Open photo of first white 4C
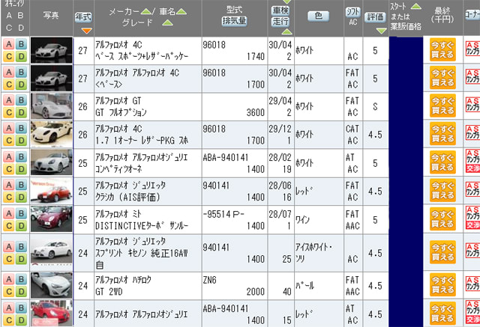This screenshot has height=327, width=480. pyautogui.click(x=52, y=50)
